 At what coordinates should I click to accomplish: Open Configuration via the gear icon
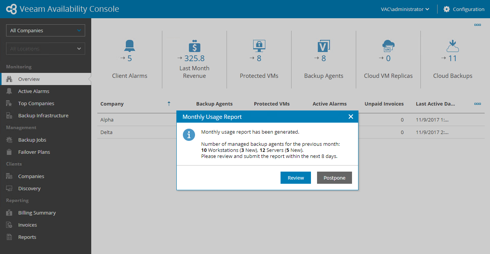pos(447,9)
